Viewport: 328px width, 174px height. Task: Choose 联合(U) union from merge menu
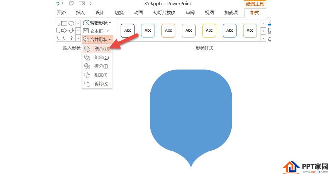click(x=97, y=49)
